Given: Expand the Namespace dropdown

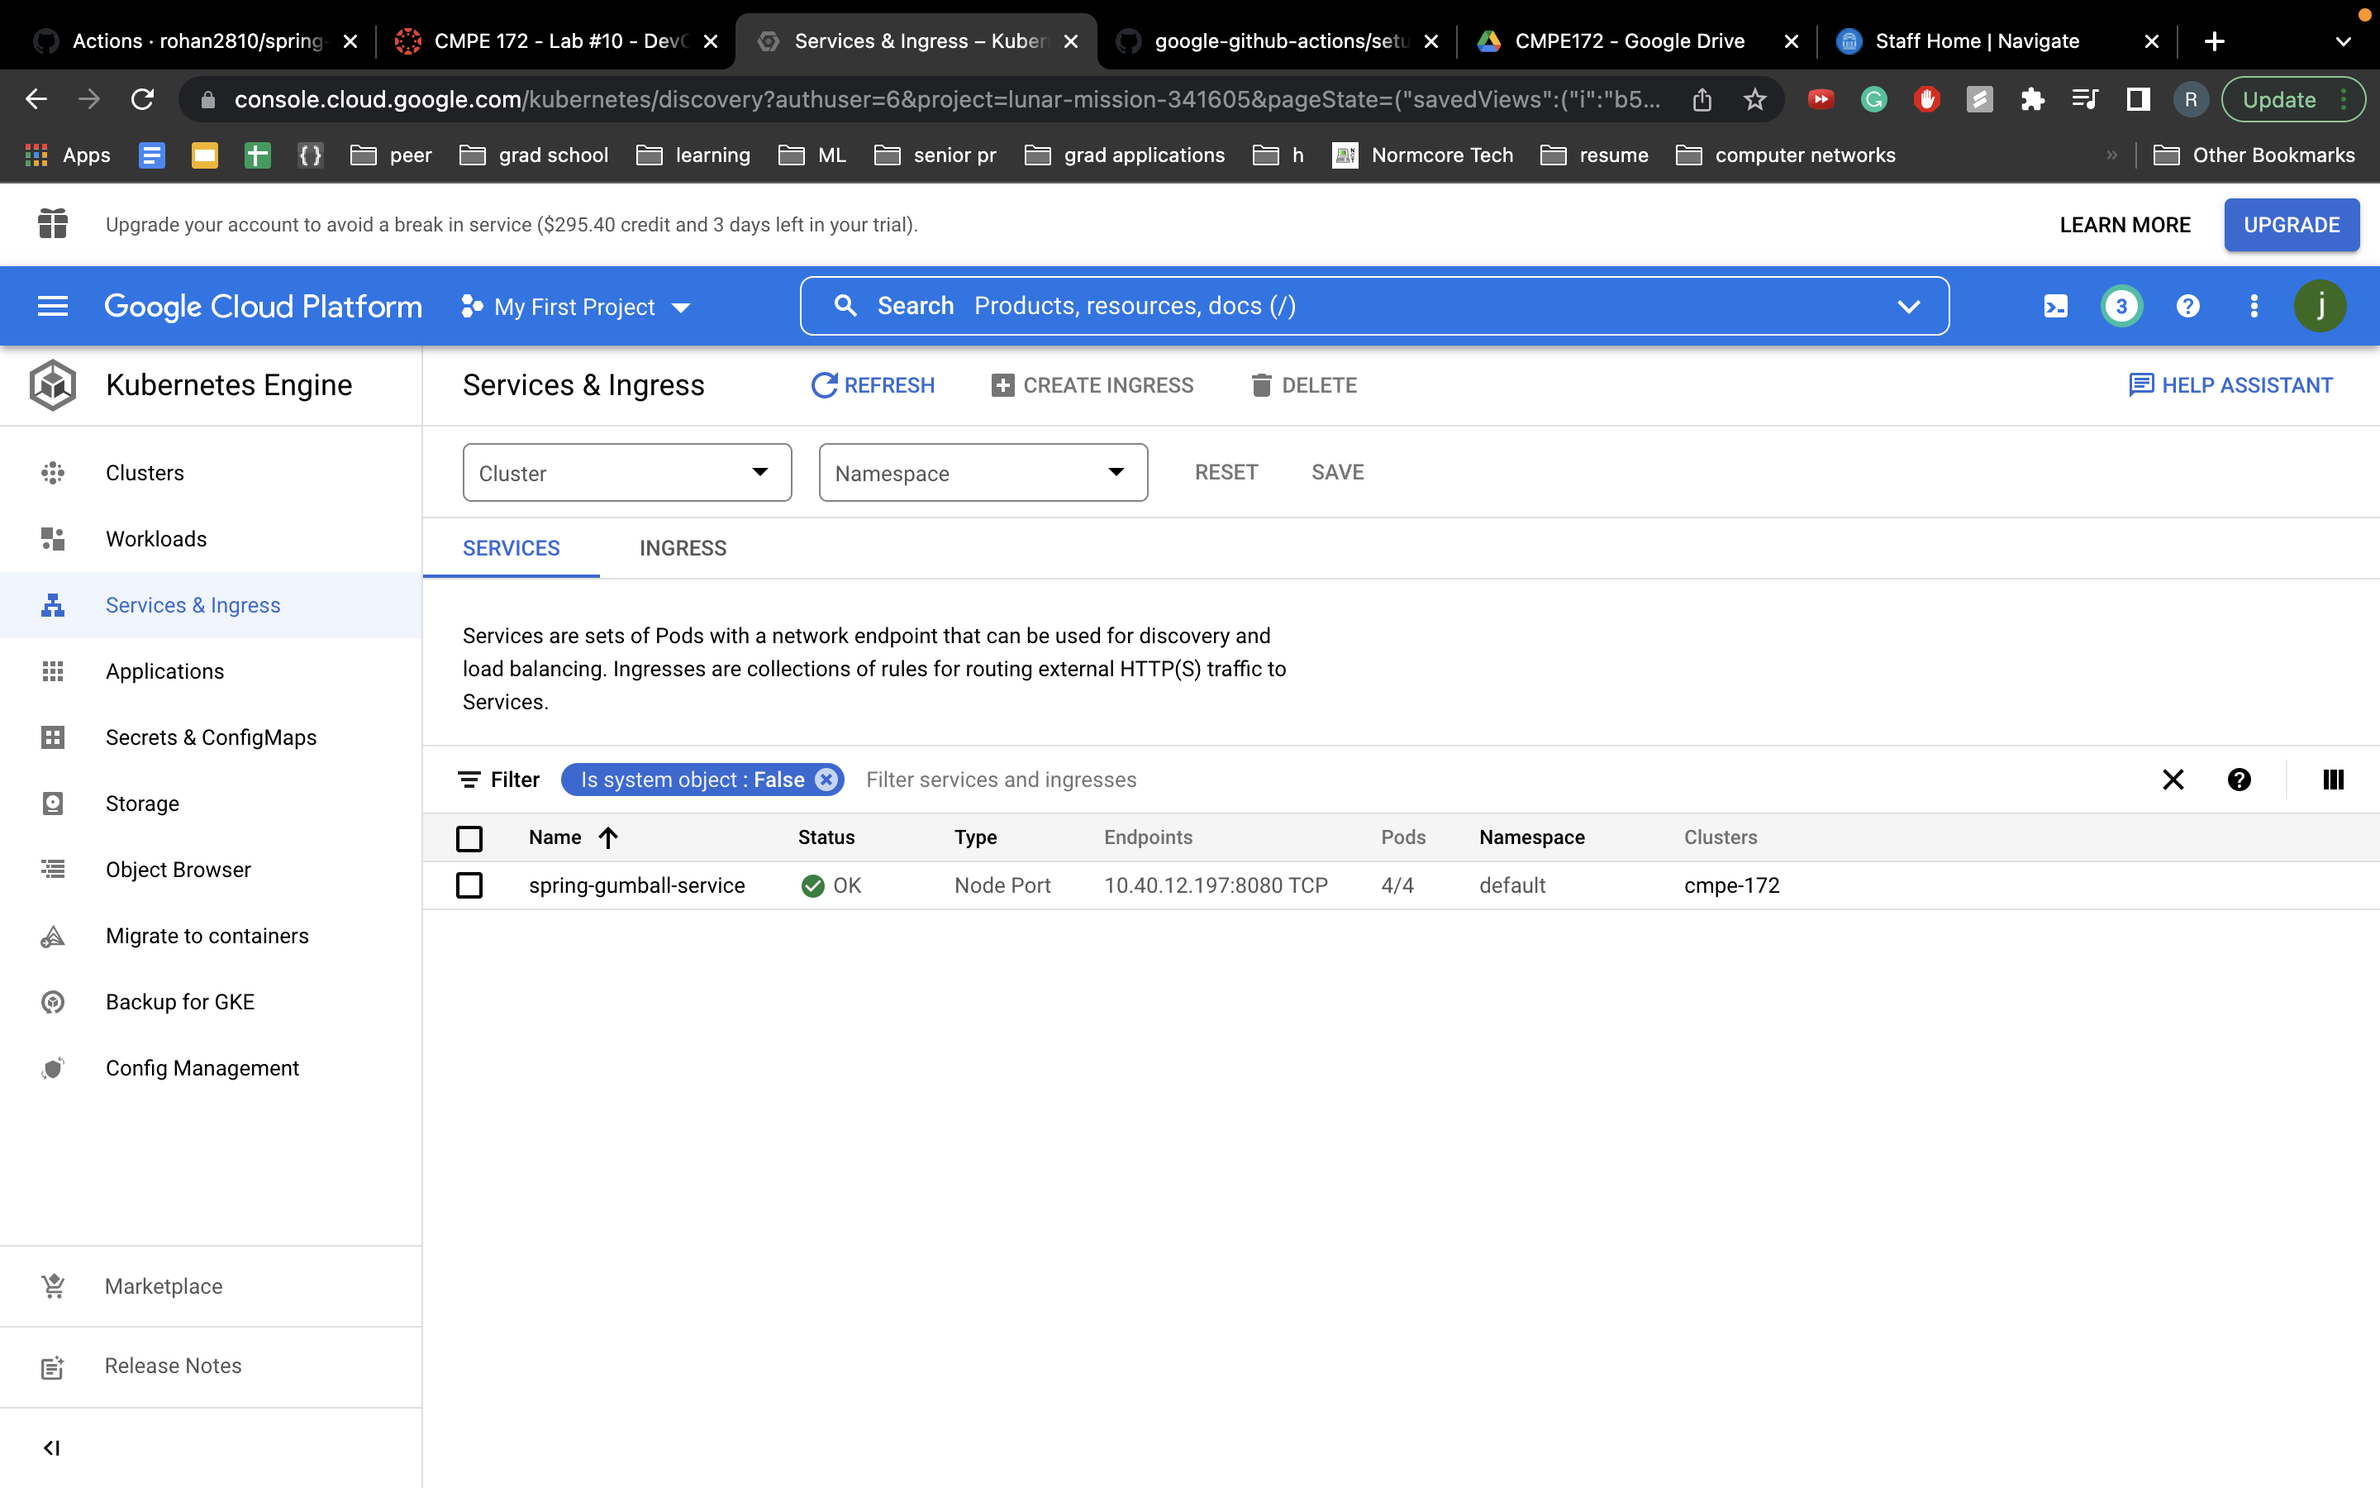Looking at the screenshot, I should coord(983,472).
